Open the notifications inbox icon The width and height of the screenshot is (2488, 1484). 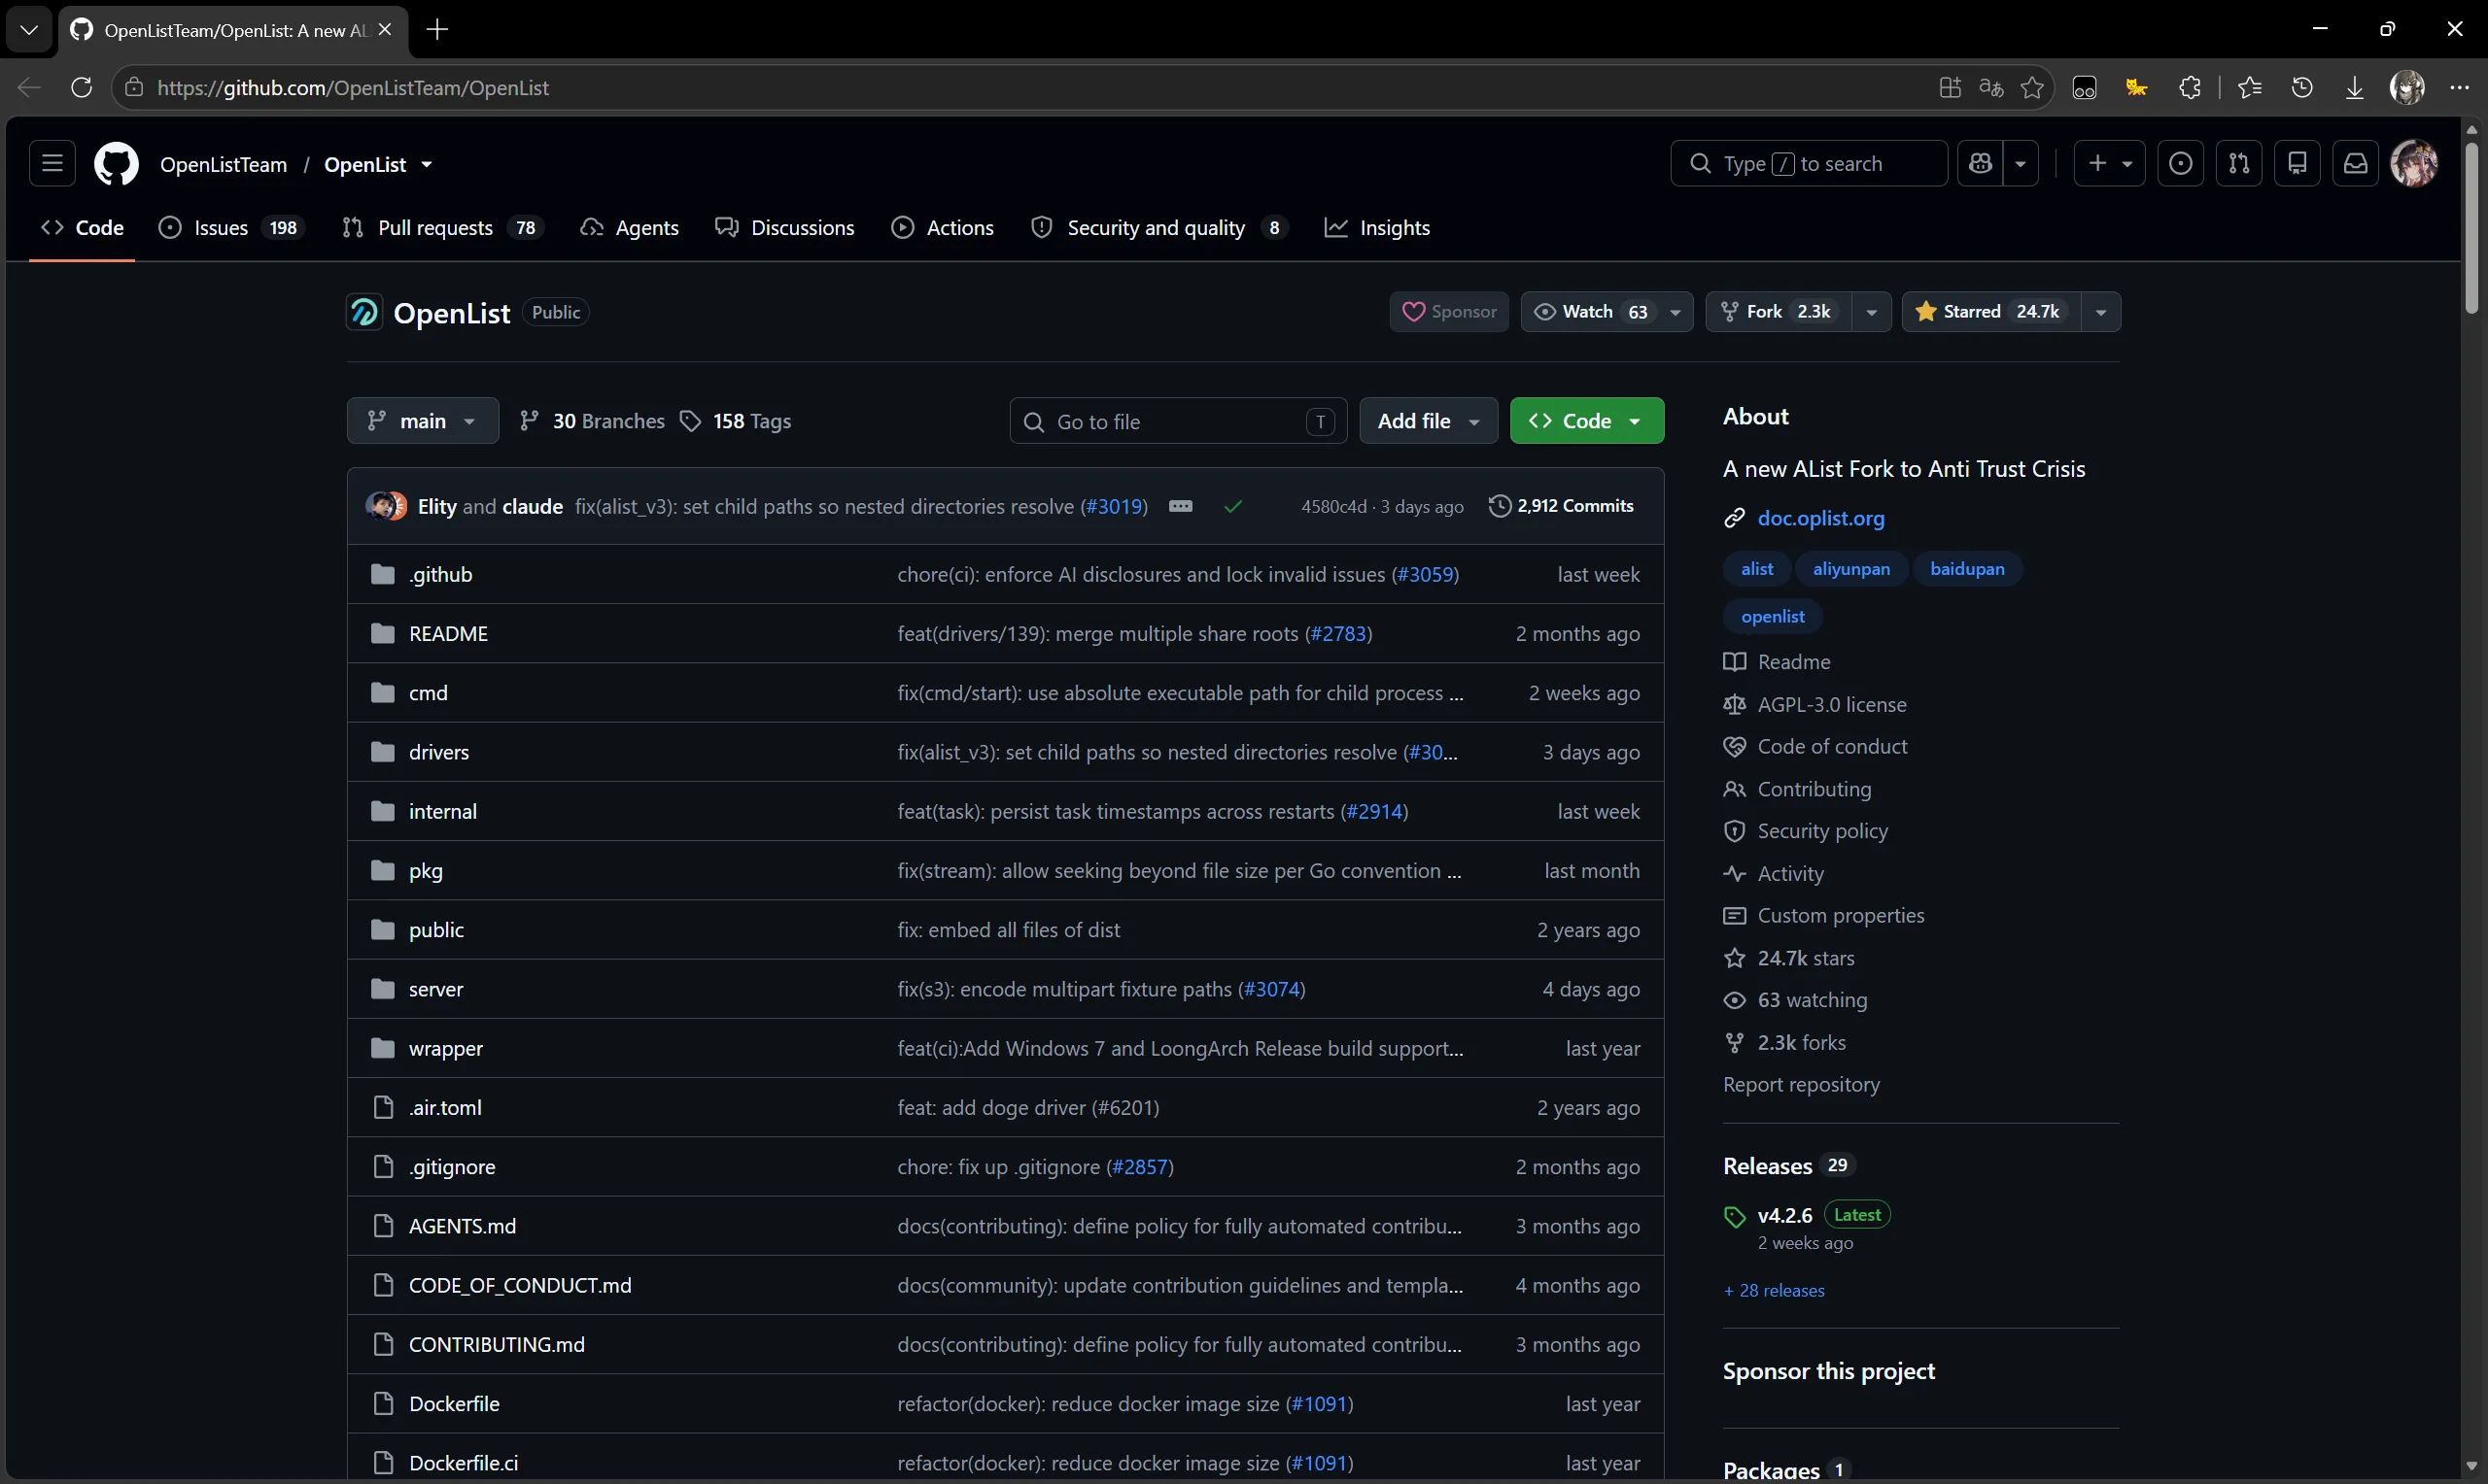point(2355,164)
